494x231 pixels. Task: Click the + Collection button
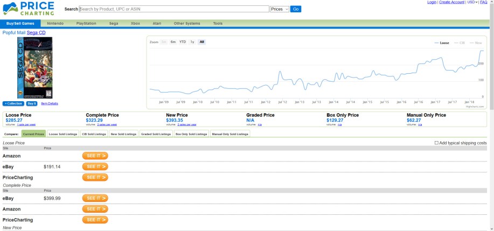(x=13, y=103)
